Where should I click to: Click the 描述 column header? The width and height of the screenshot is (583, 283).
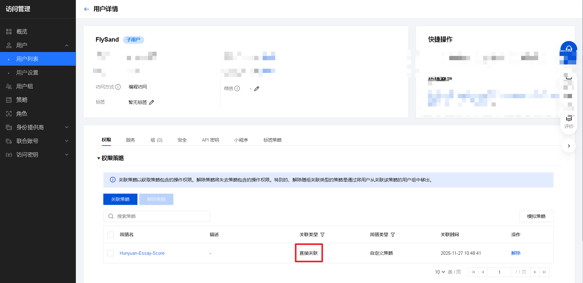[214, 235]
